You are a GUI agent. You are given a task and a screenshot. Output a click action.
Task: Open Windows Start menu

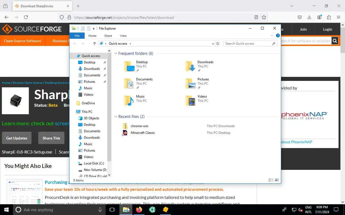click(x=6, y=210)
